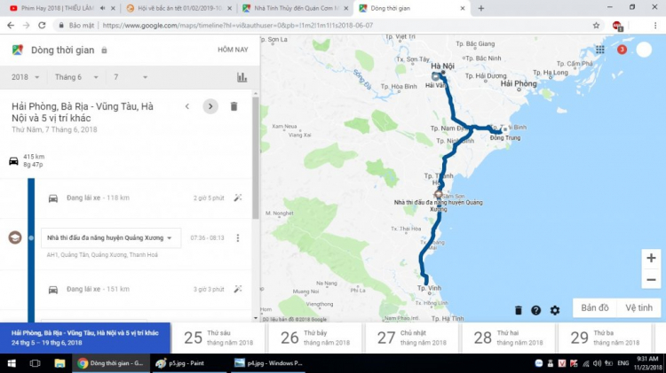Viewport: 666px width, 373px height.
Task: Switch map to Bản đồ view
Action: tap(595, 307)
